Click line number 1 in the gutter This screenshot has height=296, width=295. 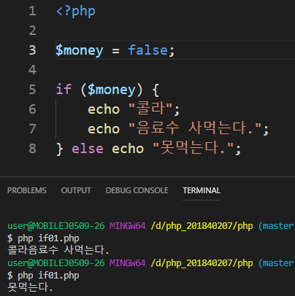coord(32,11)
